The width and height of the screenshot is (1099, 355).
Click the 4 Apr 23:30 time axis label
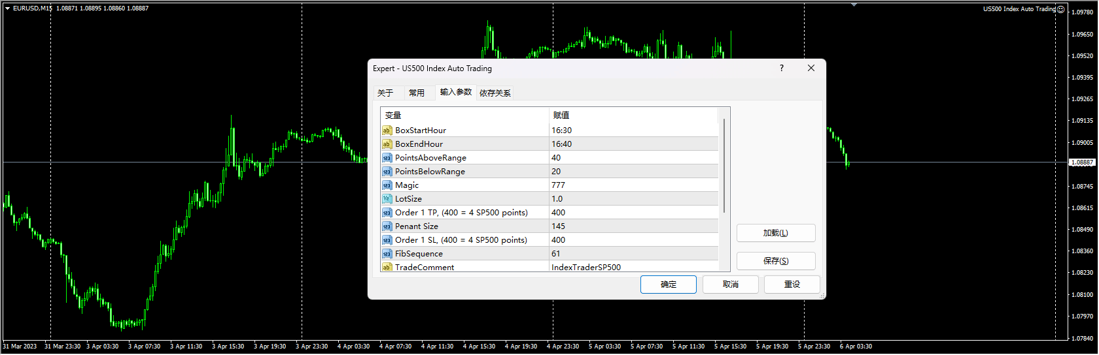click(x=563, y=347)
